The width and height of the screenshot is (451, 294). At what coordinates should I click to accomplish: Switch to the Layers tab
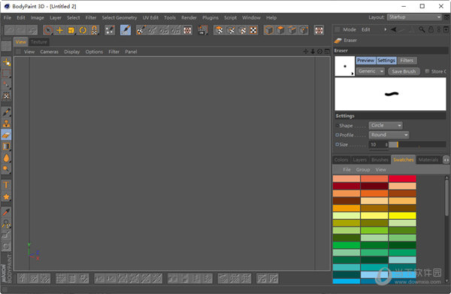point(359,160)
